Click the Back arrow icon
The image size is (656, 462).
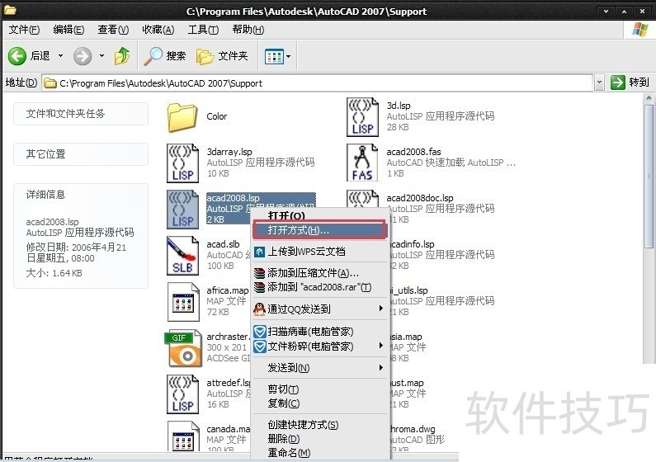tap(17, 56)
